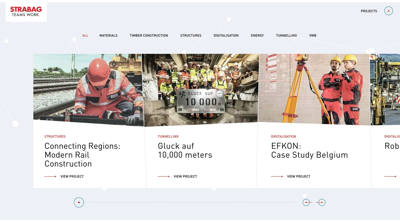Select the ALL filter tab
The width and height of the screenshot is (400, 222).
tap(85, 36)
